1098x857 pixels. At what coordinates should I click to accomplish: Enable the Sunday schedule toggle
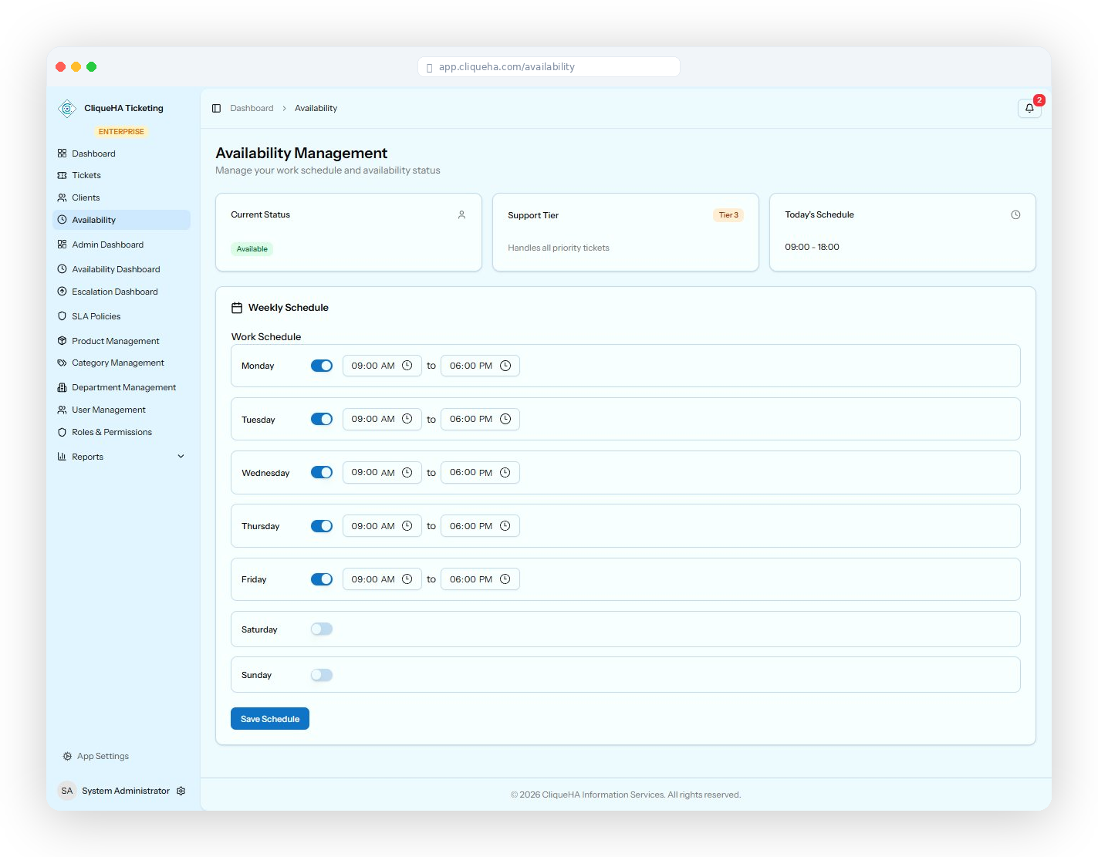[322, 675]
